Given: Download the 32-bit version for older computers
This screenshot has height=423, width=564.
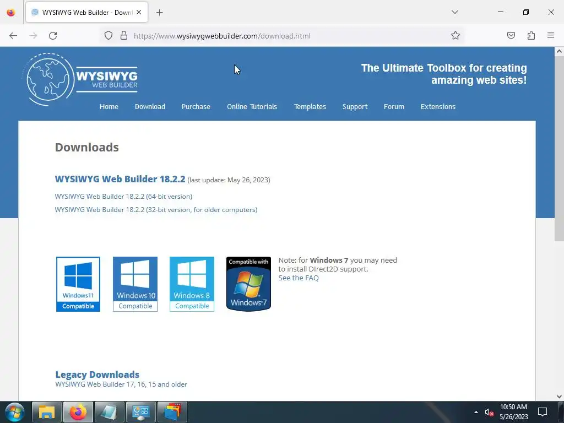Looking at the screenshot, I should (156, 210).
